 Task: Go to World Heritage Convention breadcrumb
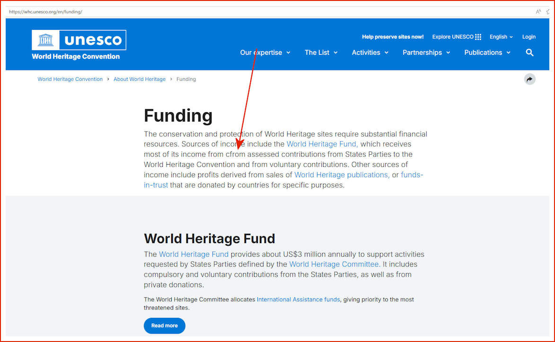70,79
